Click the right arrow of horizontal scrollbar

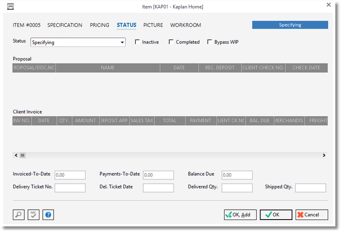[324, 155]
